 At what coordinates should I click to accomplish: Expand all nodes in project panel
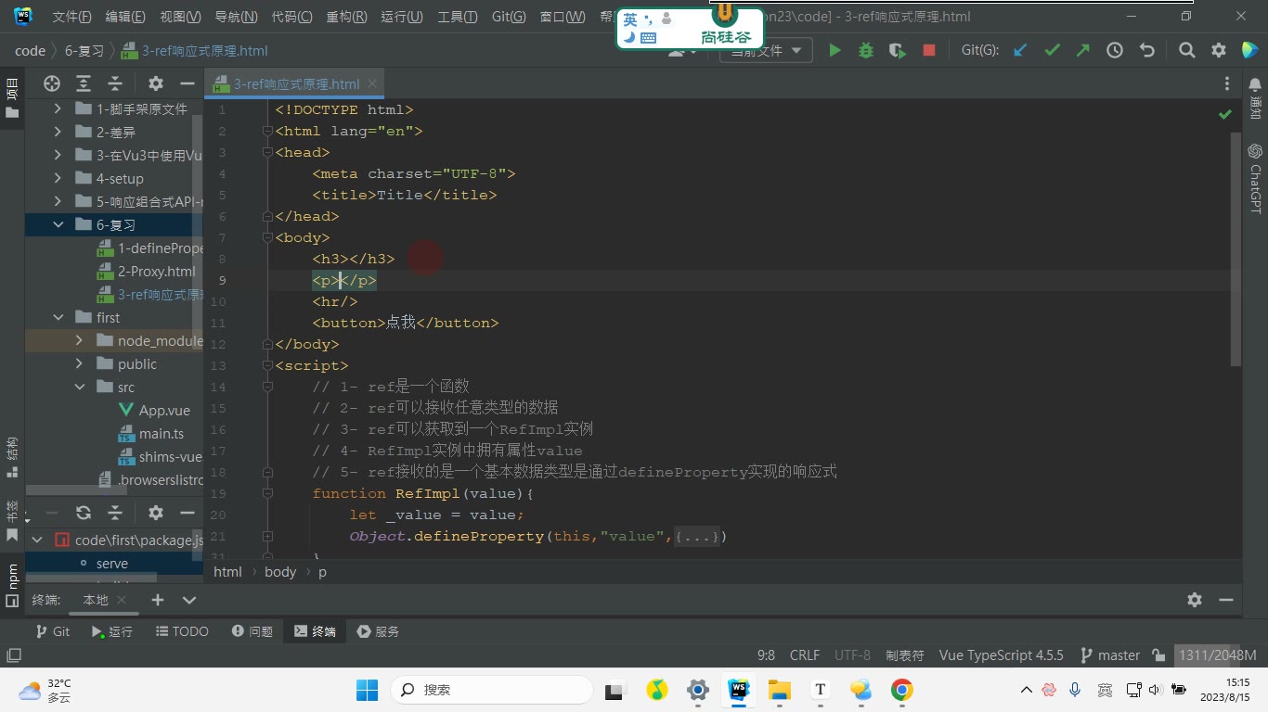[84, 83]
